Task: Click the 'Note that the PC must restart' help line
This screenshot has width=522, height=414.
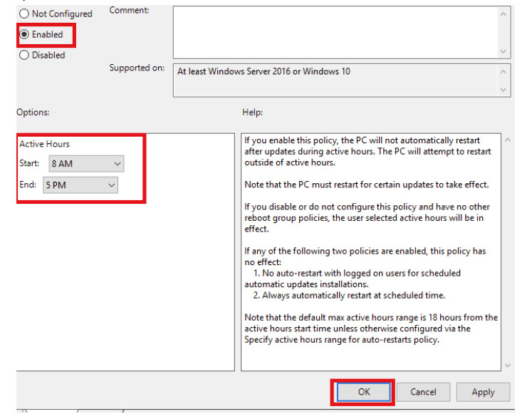Action: tap(367, 185)
